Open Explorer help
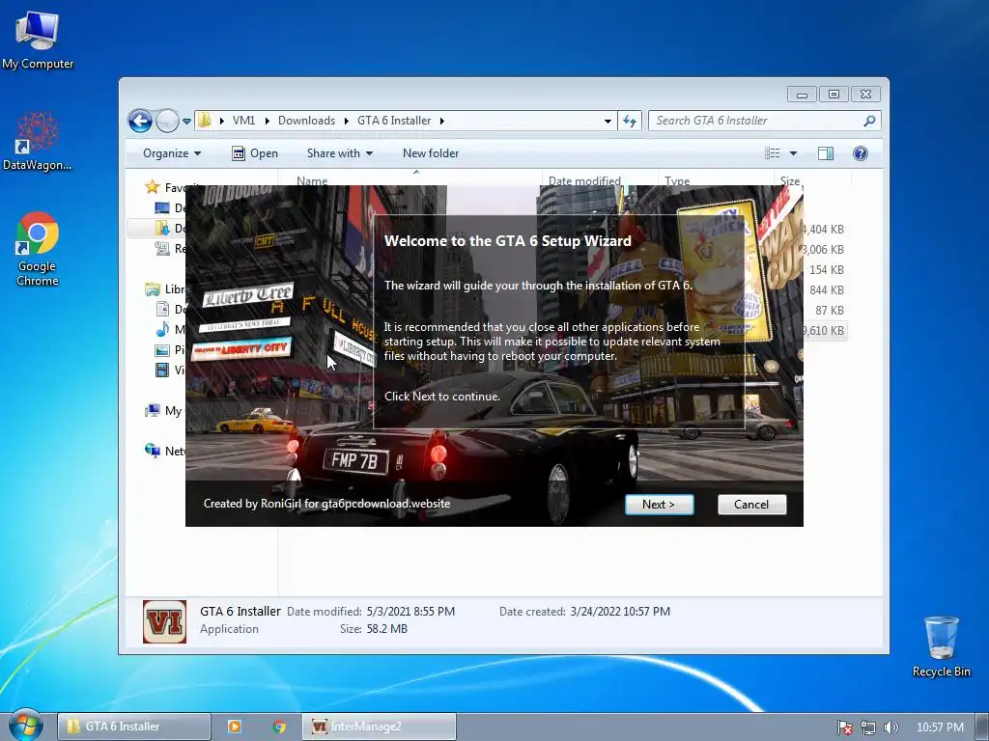This screenshot has width=989, height=741. coord(861,153)
